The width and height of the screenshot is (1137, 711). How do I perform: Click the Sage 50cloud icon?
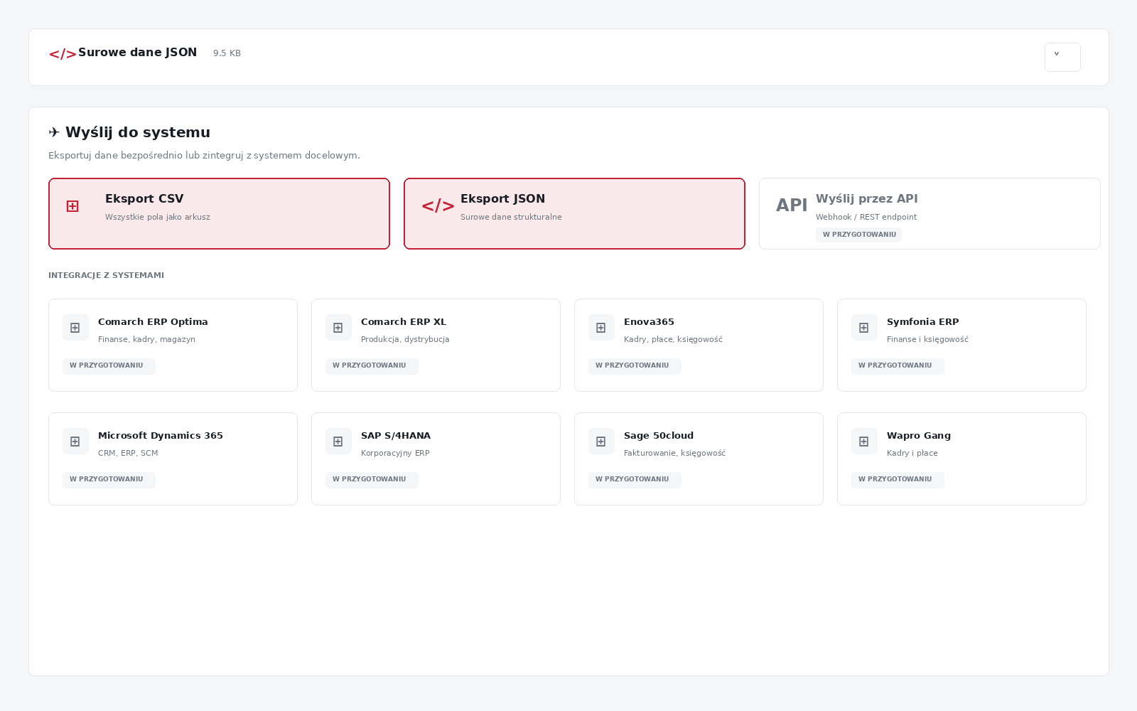[x=601, y=442]
